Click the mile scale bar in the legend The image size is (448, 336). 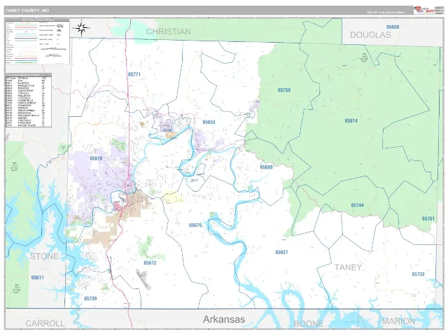point(53,49)
